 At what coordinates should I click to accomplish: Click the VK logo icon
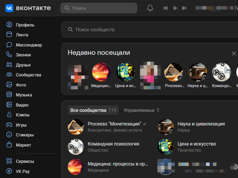tap(9, 8)
